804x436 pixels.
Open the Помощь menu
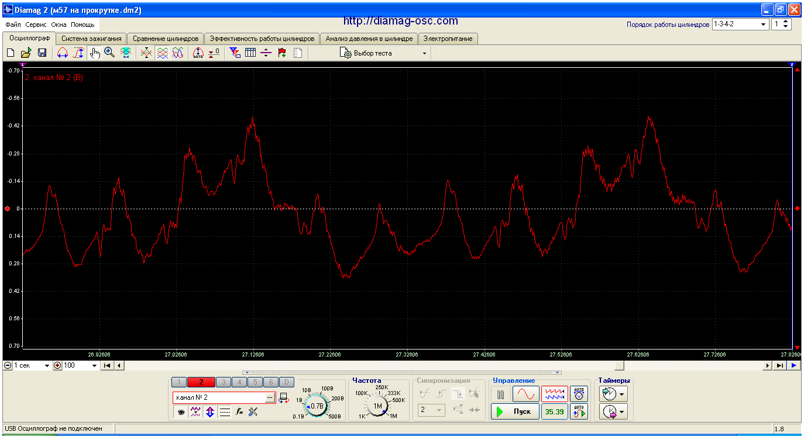83,25
